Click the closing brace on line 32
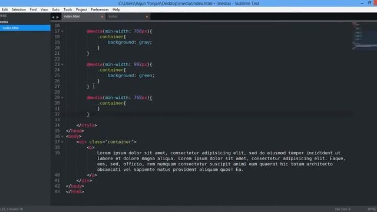Viewport: 377px width, 212px height. point(88,114)
